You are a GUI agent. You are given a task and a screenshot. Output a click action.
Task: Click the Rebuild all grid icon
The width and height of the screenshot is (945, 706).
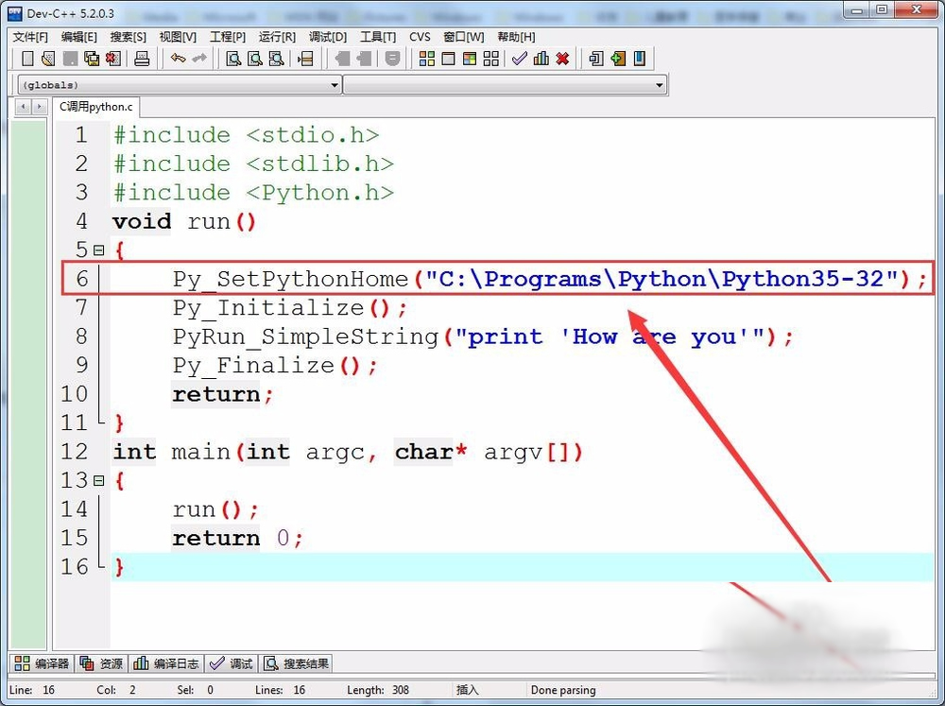pyautogui.click(x=491, y=59)
